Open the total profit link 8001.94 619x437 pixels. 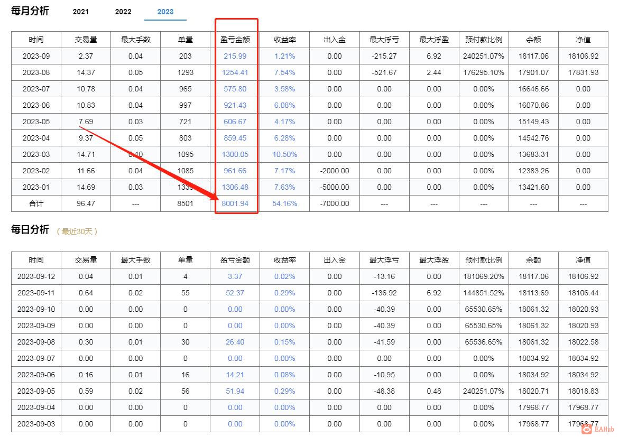pos(235,203)
